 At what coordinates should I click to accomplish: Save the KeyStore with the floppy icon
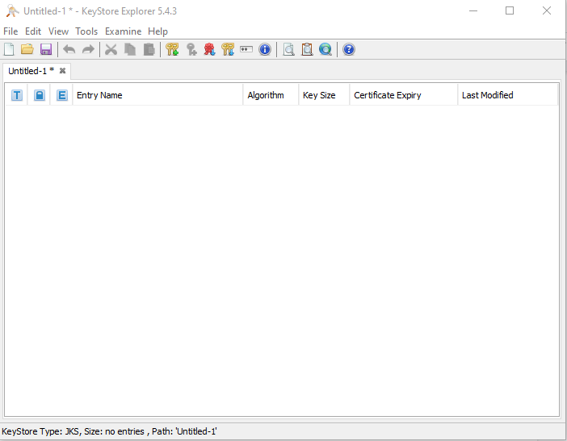point(46,49)
